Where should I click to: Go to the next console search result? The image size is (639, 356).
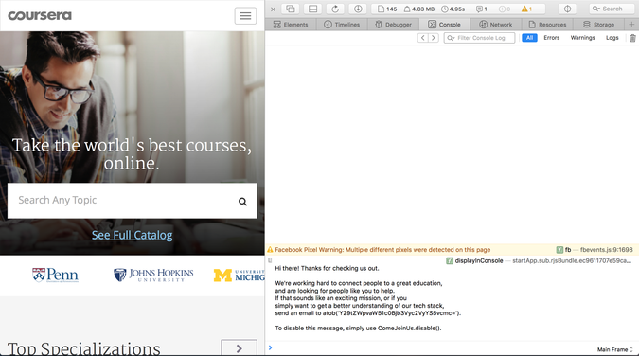pos(434,38)
